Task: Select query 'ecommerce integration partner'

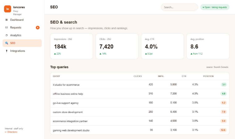Action: coord(70,121)
